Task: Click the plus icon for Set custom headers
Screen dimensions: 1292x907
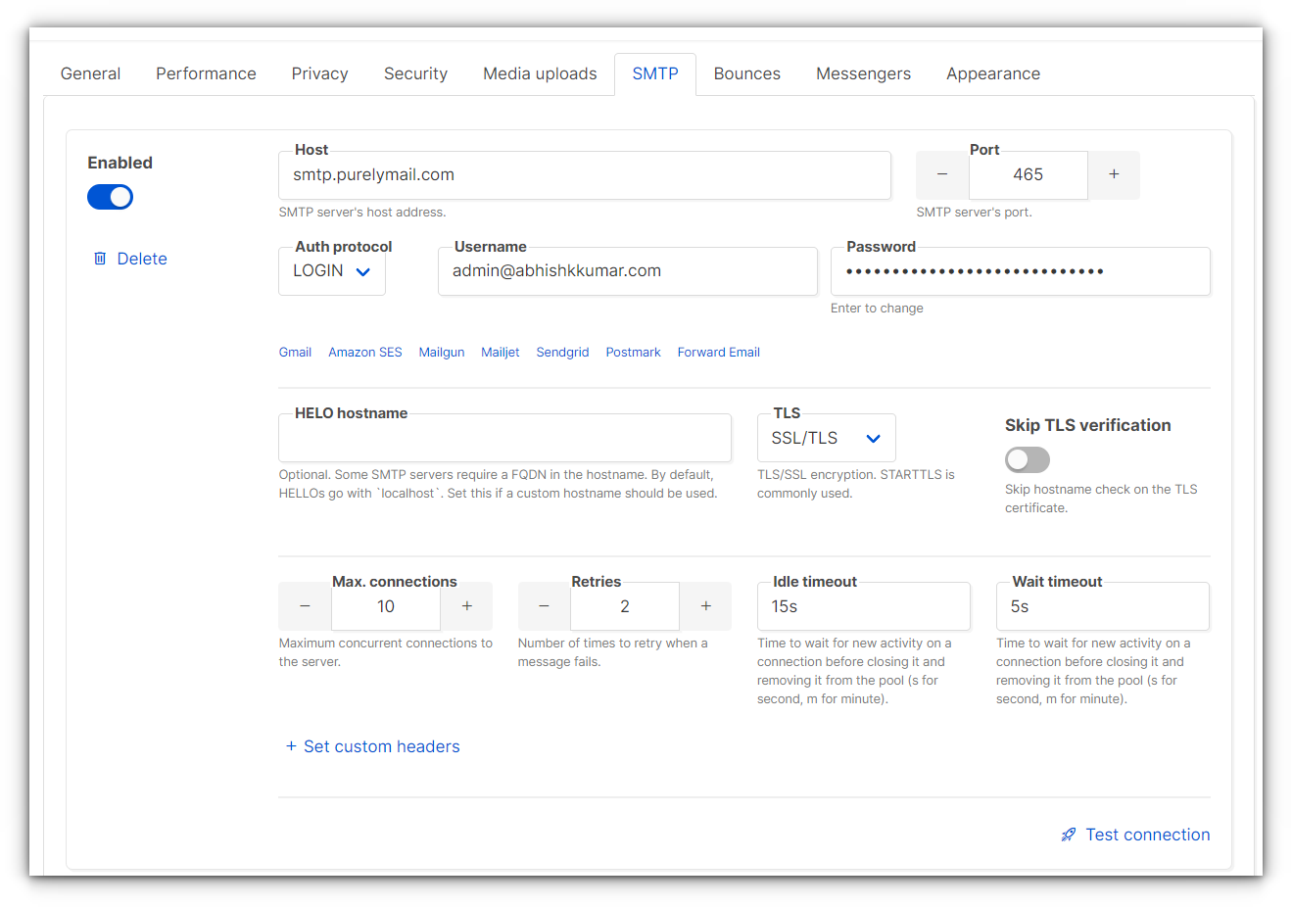Action: point(291,746)
